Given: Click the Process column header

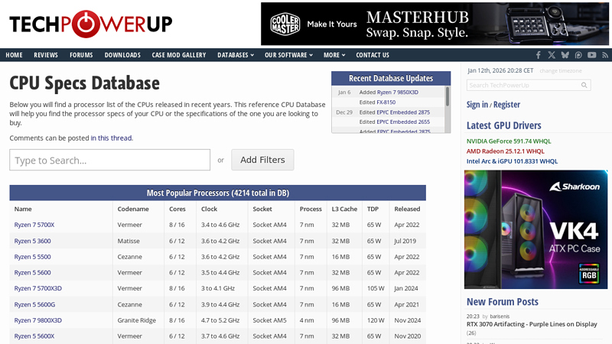Looking at the screenshot, I should [311, 209].
